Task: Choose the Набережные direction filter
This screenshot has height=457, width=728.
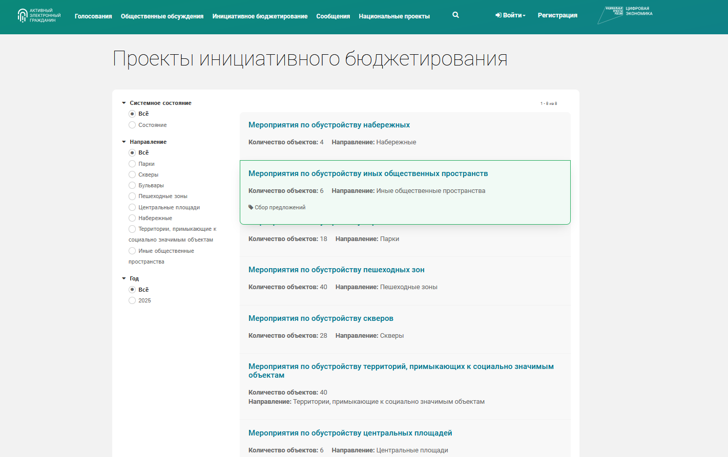Action: [x=132, y=218]
